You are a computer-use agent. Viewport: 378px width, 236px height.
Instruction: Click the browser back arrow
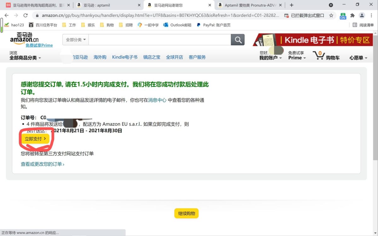pyautogui.click(x=6, y=15)
